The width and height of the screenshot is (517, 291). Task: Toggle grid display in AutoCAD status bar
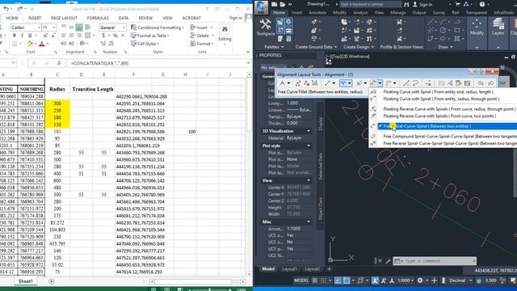coord(314,280)
